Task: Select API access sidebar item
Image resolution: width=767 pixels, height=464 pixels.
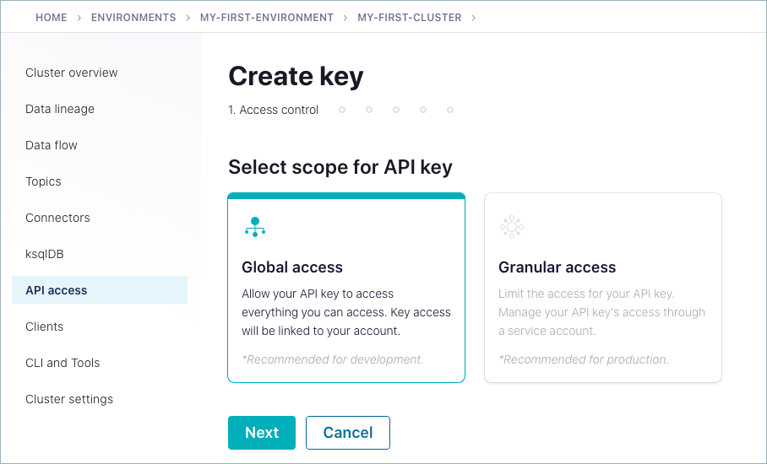Action: pyautogui.click(x=57, y=290)
